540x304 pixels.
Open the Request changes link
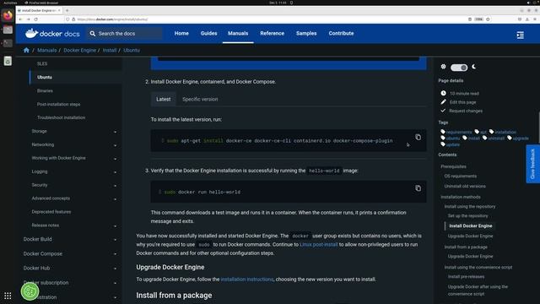point(466,111)
